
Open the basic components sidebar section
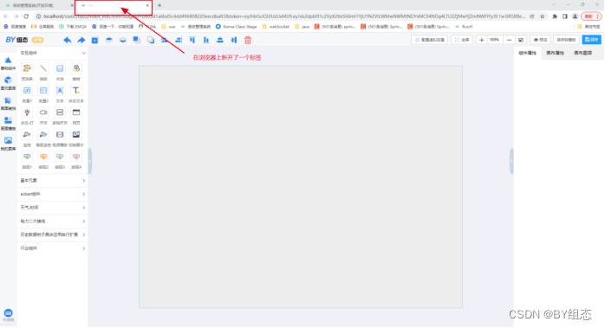tap(8, 63)
